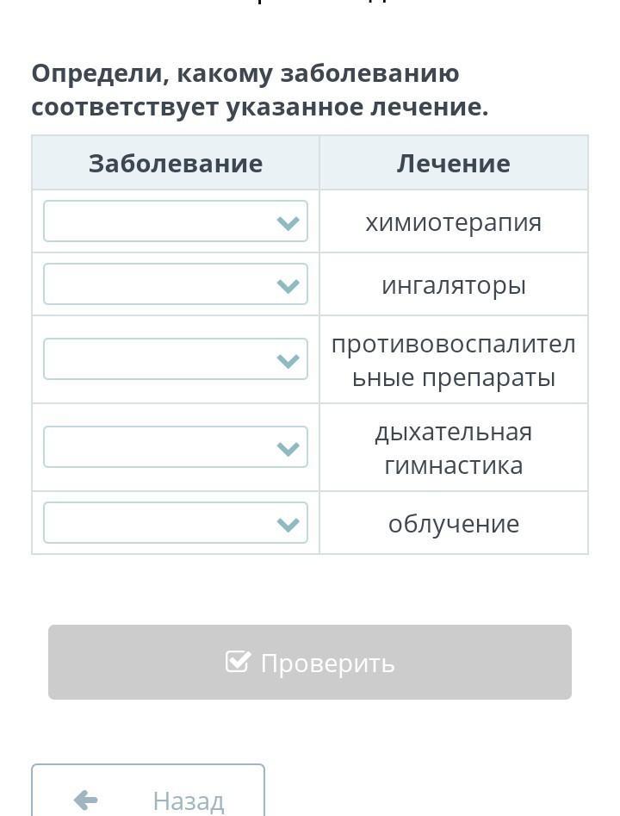
Task: Click chevron arrow beside противовоспалительные препараты
Action: pos(288,360)
